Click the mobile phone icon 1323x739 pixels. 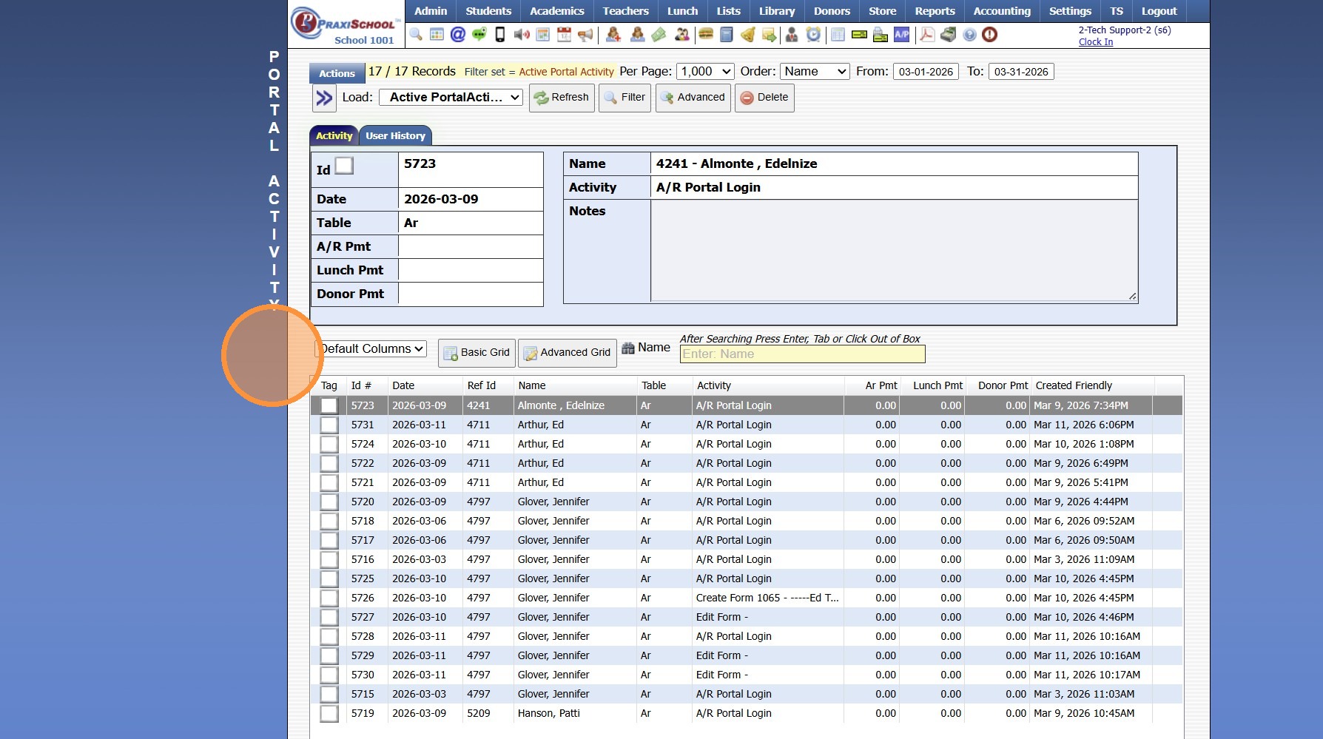pos(500,34)
